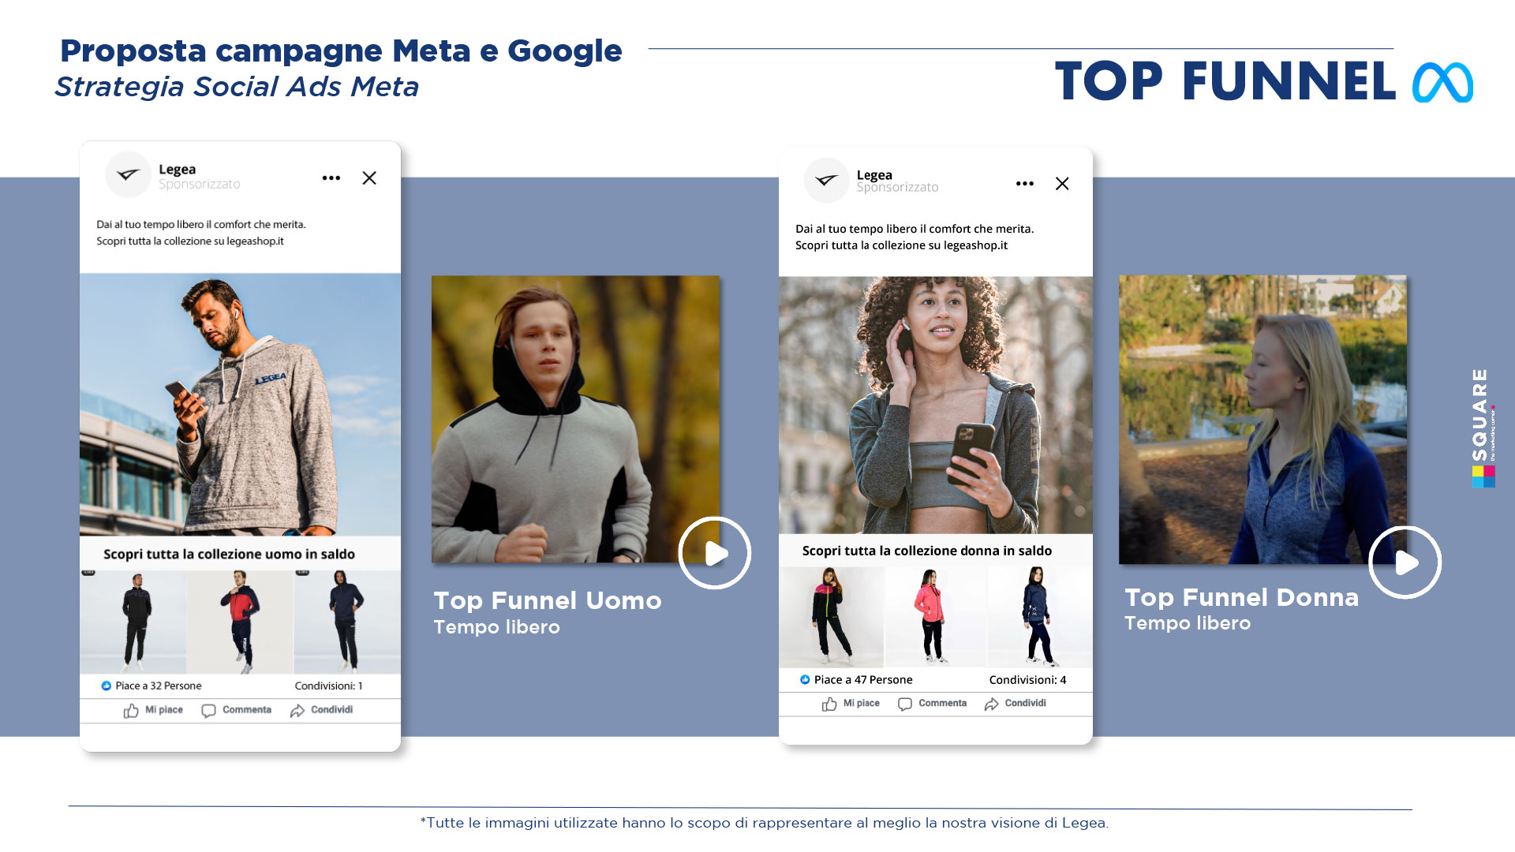Click 'Scopri tutta la collezione donna in saldo'
Screen dimensions: 1515x852
point(927,551)
